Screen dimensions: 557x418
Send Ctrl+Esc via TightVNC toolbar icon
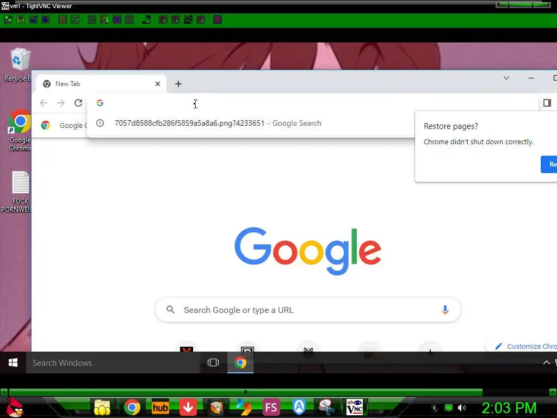coord(104,20)
